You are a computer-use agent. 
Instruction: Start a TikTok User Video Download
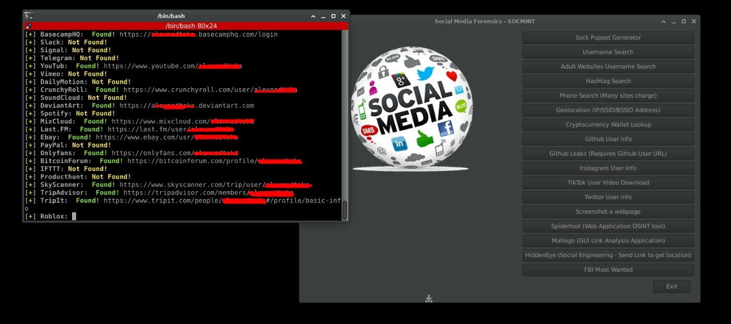point(607,182)
